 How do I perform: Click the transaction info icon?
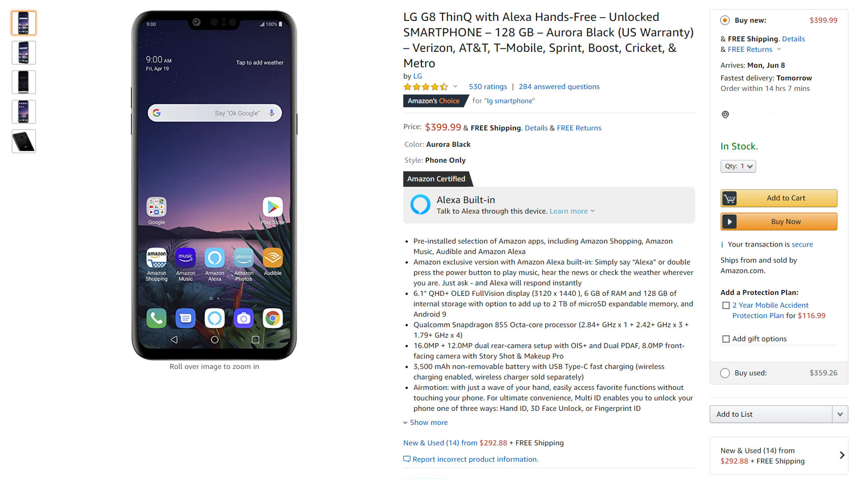[722, 244]
